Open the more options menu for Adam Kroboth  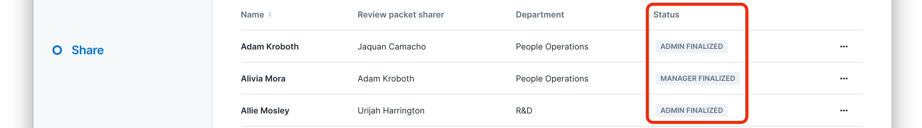[844, 47]
